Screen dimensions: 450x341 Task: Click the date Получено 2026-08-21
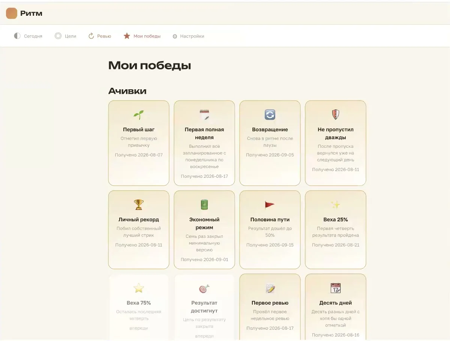pos(336,245)
